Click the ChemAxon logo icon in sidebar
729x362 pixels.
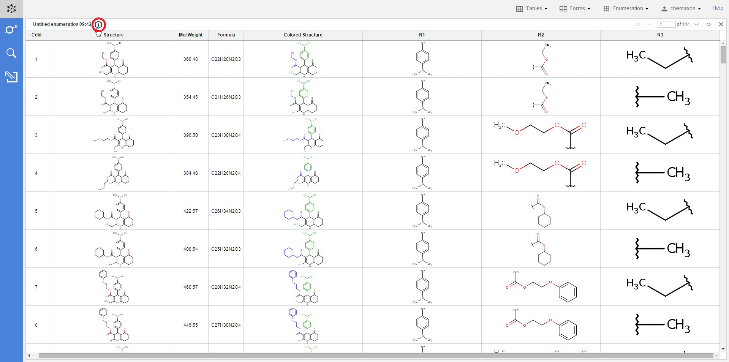click(11, 9)
